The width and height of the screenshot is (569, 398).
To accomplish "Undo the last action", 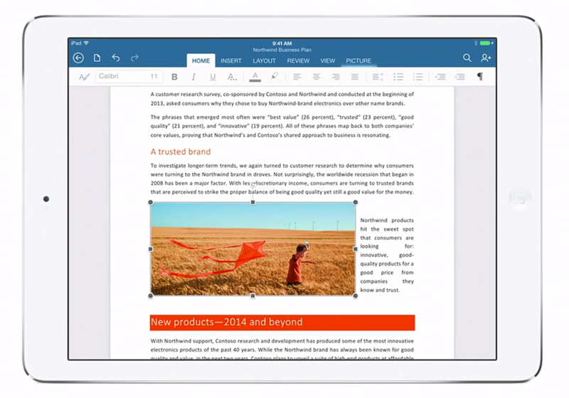I will [x=116, y=58].
